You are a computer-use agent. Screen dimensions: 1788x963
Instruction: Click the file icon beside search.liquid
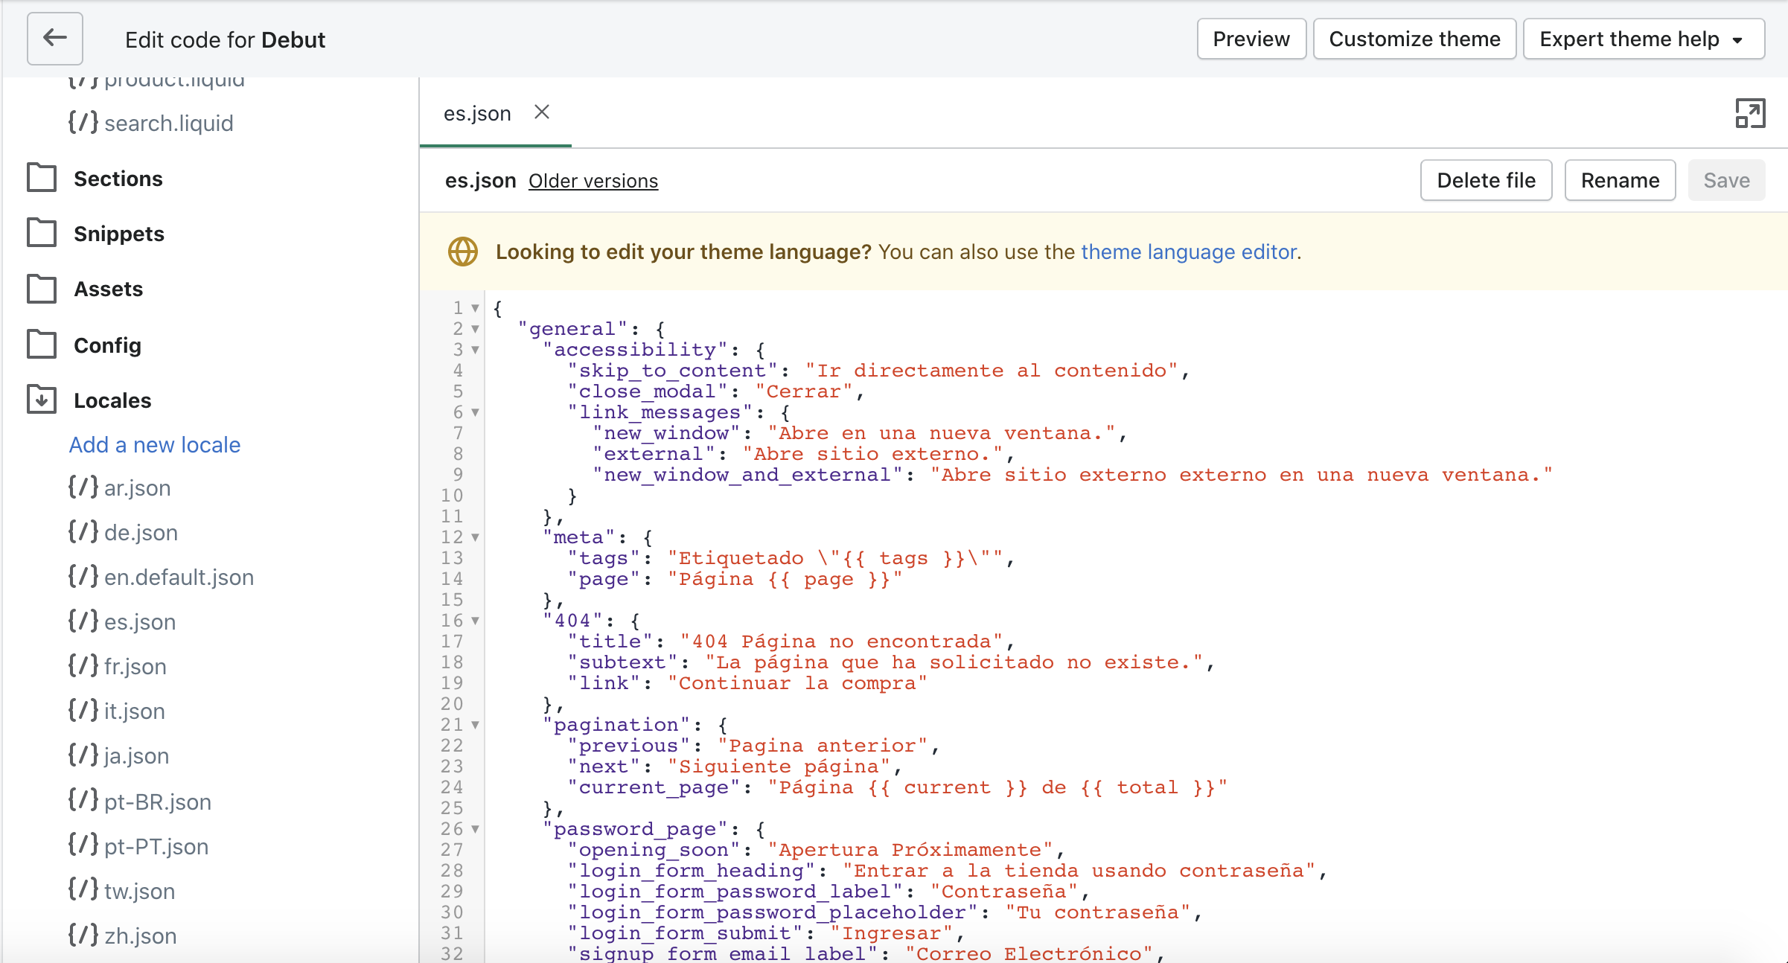pos(83,122)
